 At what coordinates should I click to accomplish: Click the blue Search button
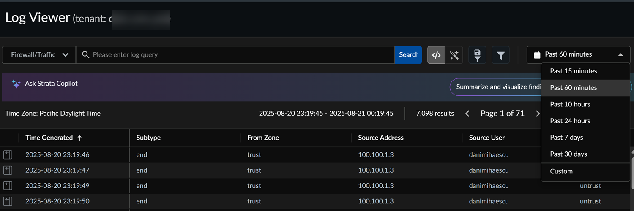(x=408, y=55)
